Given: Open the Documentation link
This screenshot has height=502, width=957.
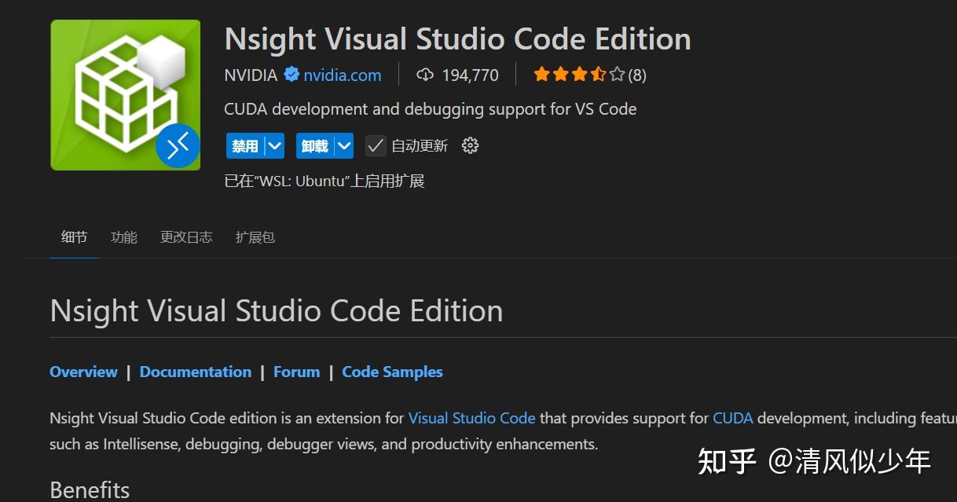Looking at the screenshot, I should coord(196,372).
